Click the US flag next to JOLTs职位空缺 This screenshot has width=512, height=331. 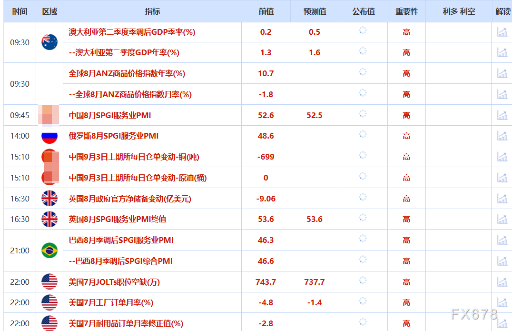(x=49, y=282)
